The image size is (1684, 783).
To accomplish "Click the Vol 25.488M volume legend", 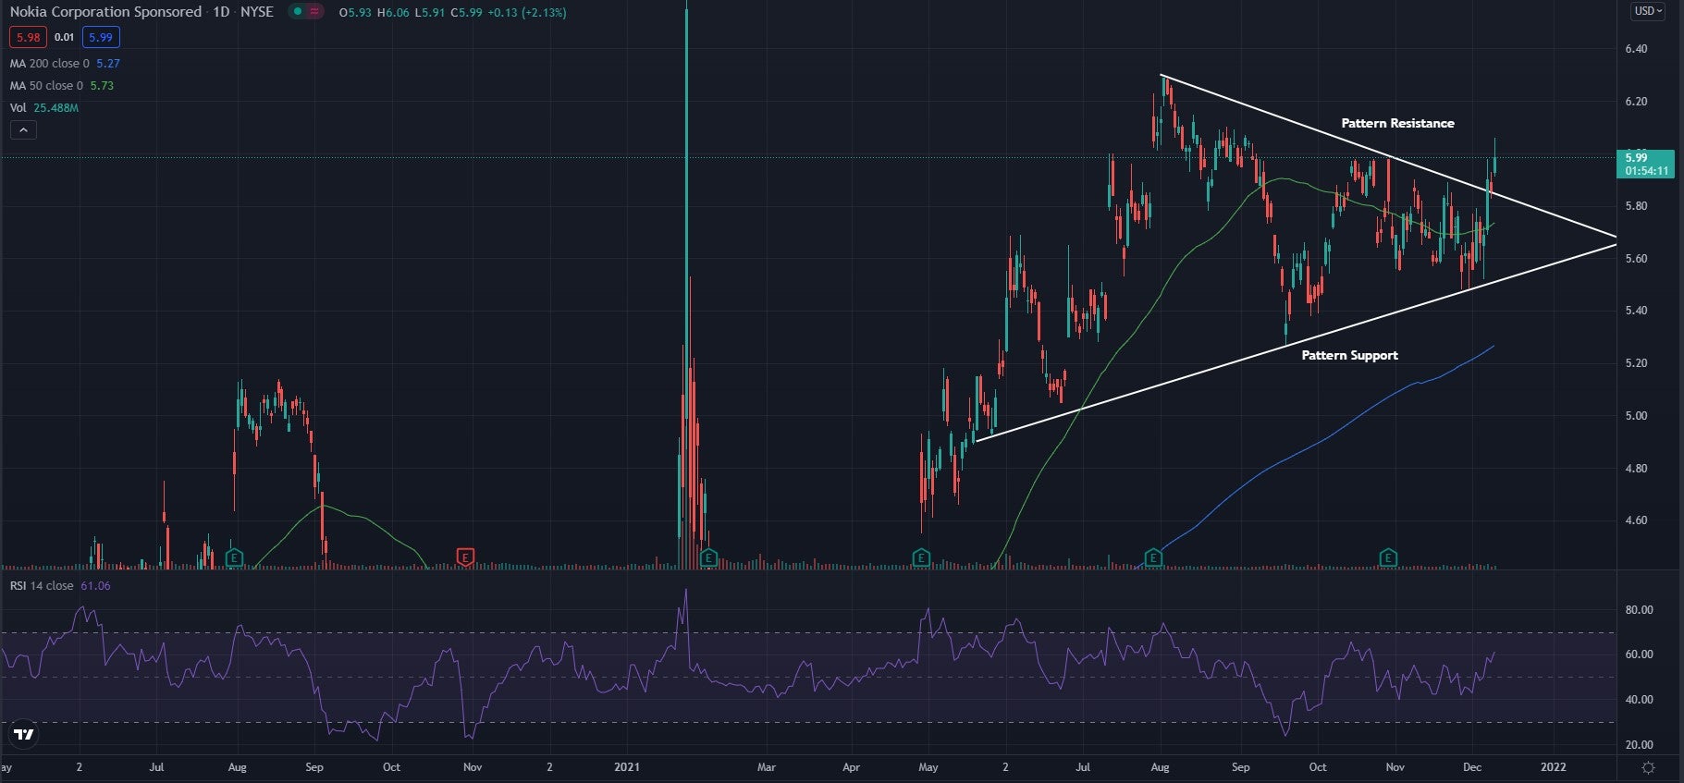I will [x=43, y=108].
